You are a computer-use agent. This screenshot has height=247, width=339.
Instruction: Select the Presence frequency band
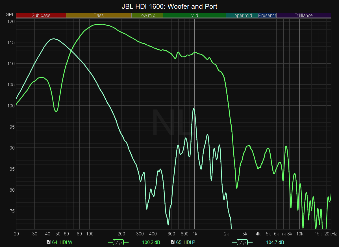click(x=267, y=15)
